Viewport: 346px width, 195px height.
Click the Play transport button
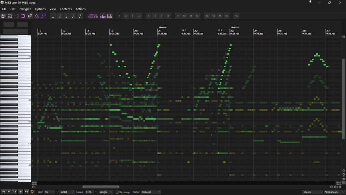[9, 192]
